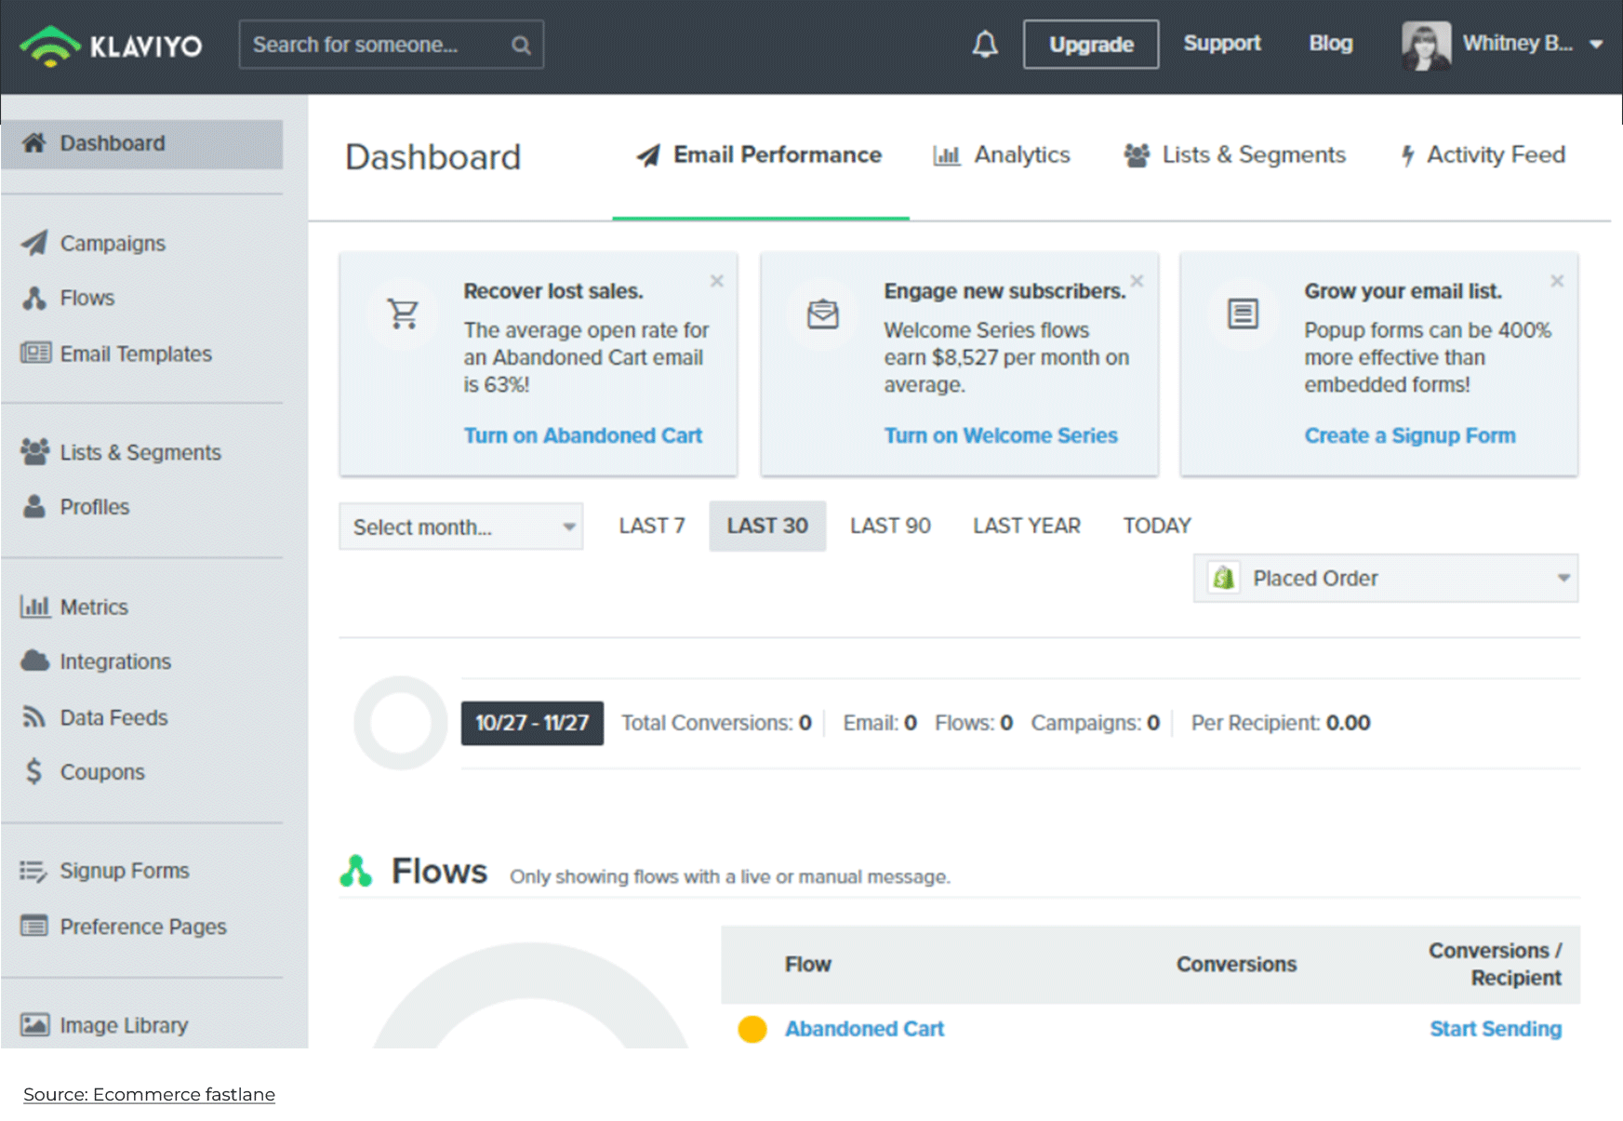Open Campaigns in the sidebar
This screenshot has height=1121, width=1623.
[x=113, y=243]
